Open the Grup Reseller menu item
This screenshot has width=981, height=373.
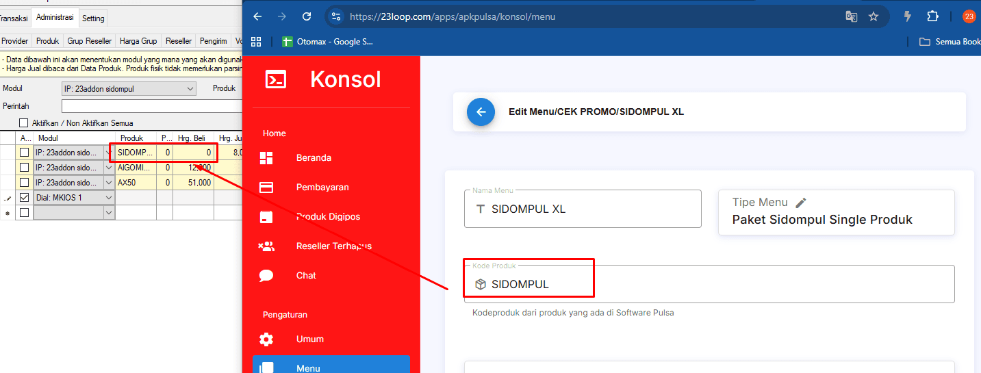coord(89,41)
